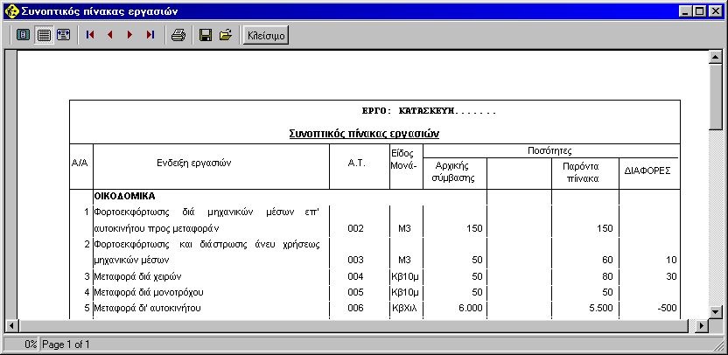
Task: Jump to the last report page
Action: pyautogui.click(x=150, y=35)
